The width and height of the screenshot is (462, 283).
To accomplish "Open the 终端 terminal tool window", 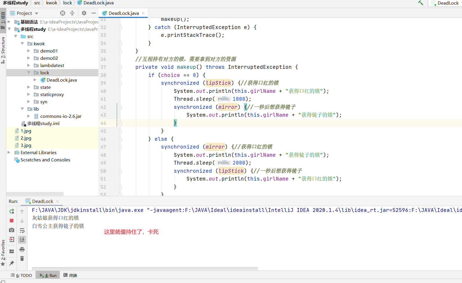I will pyautogui.click(x=70, y=275).
